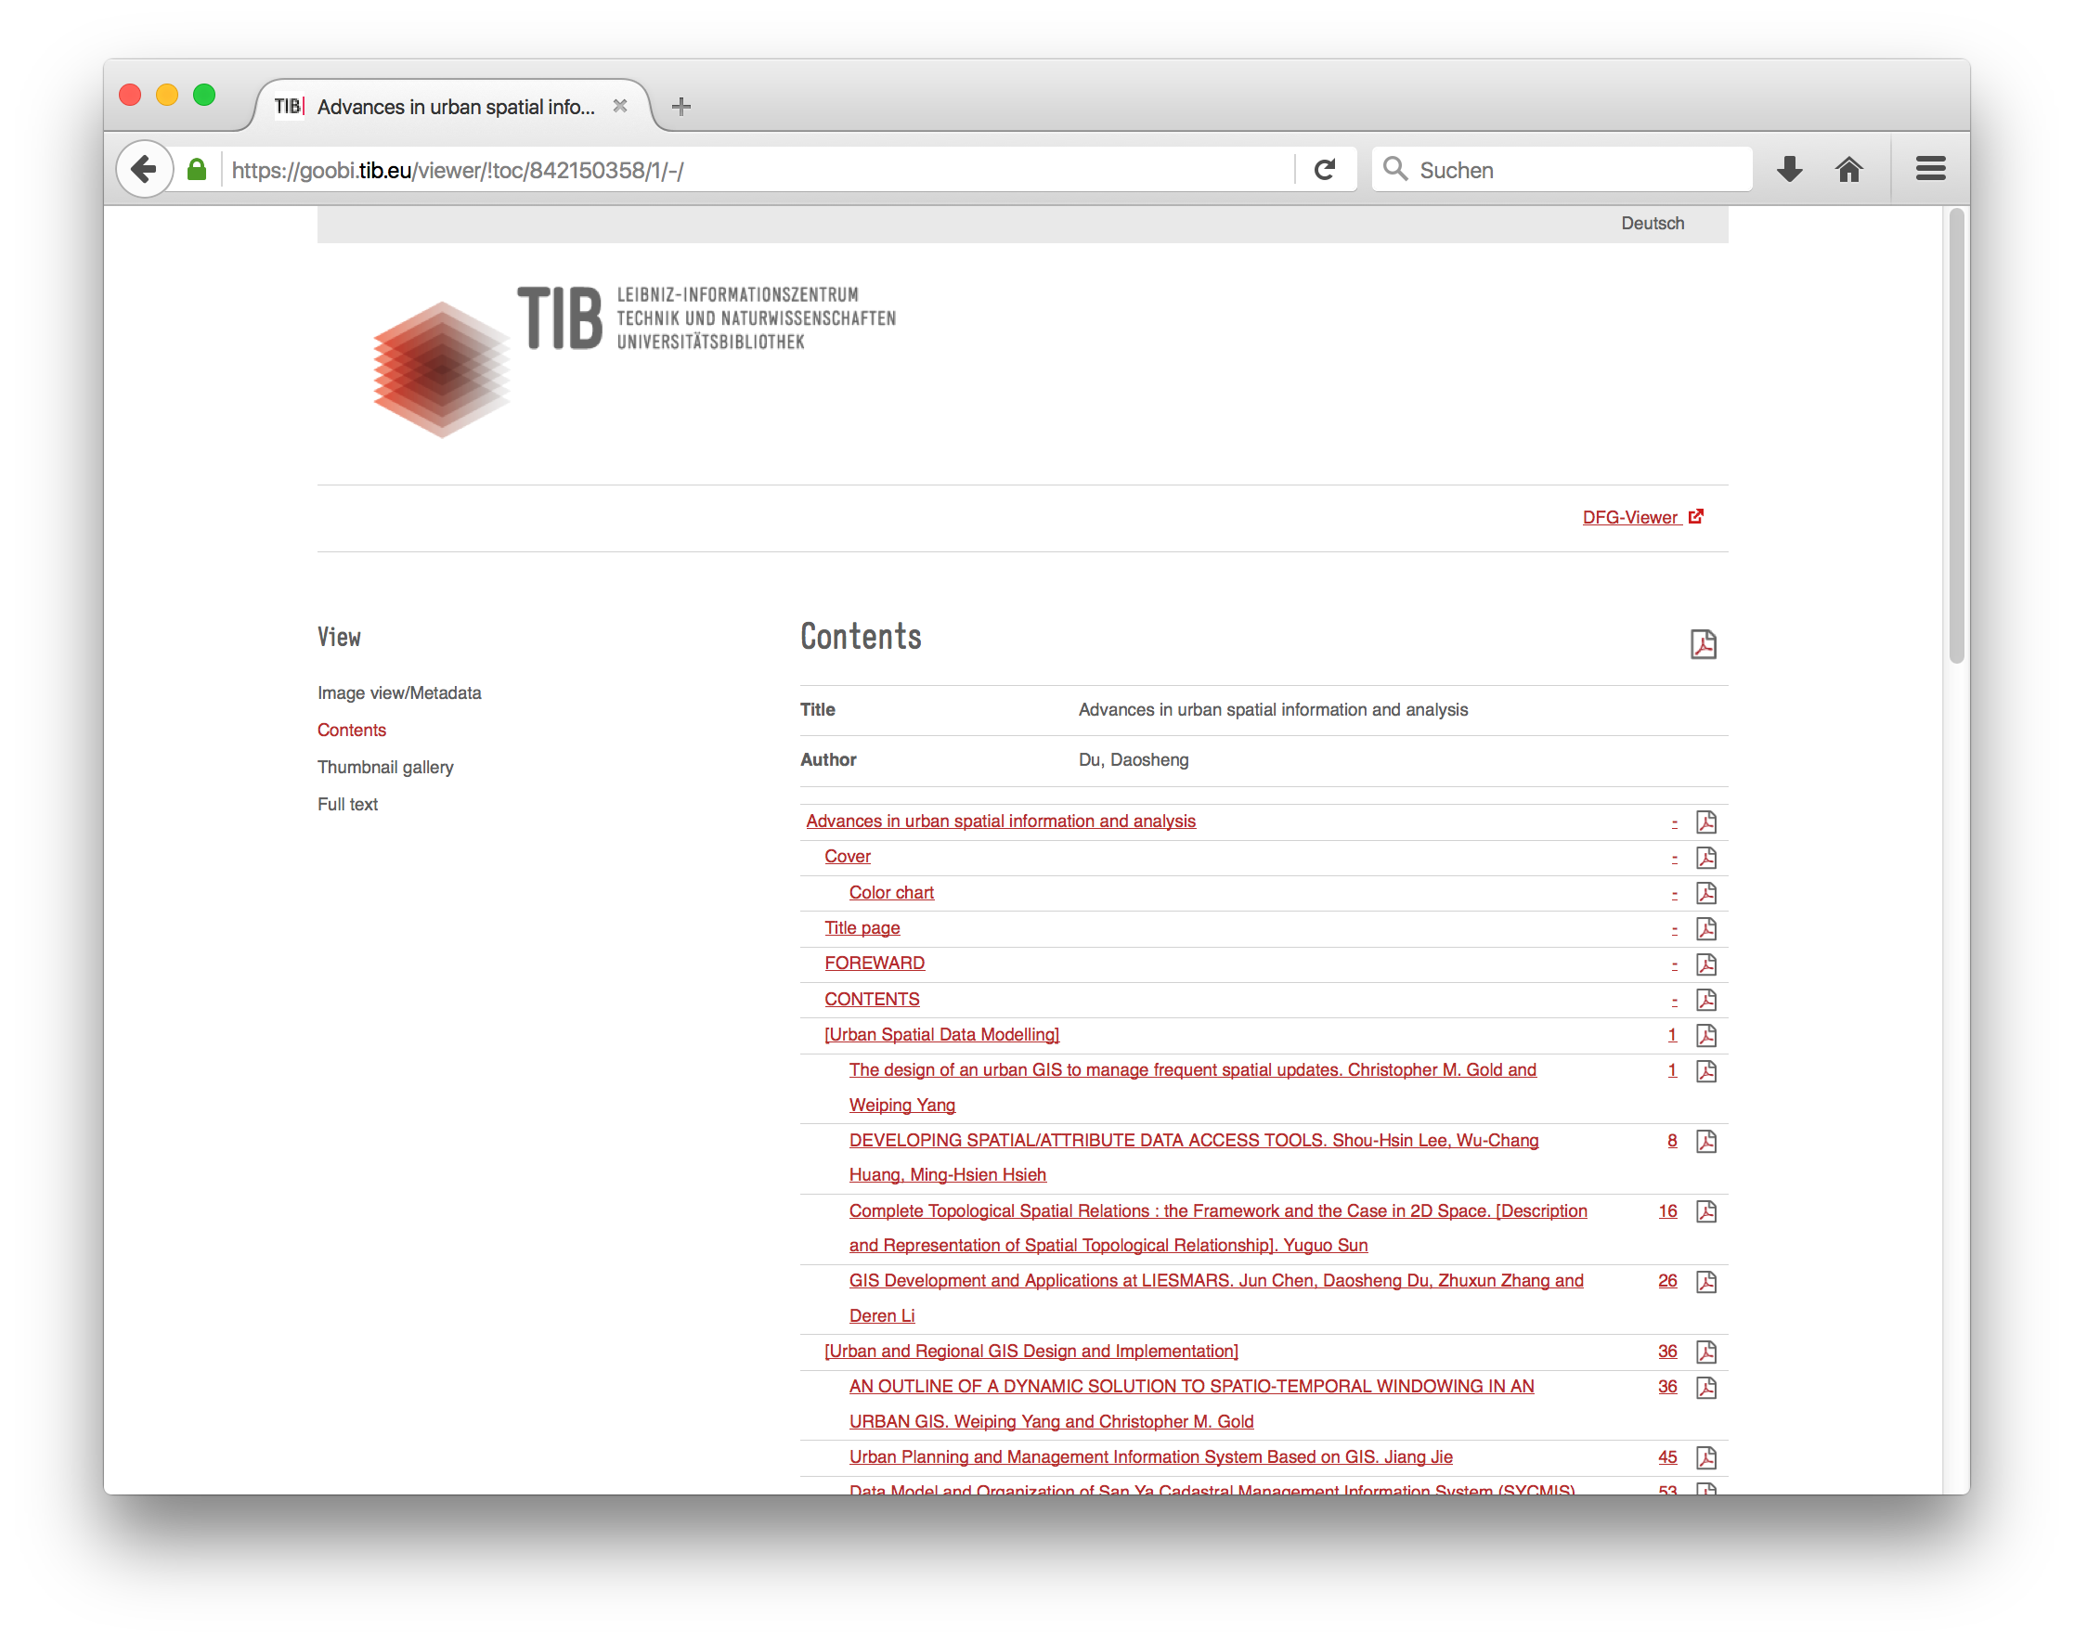
Task: Click the green padlock security icon
Action: tap(196, 169)
